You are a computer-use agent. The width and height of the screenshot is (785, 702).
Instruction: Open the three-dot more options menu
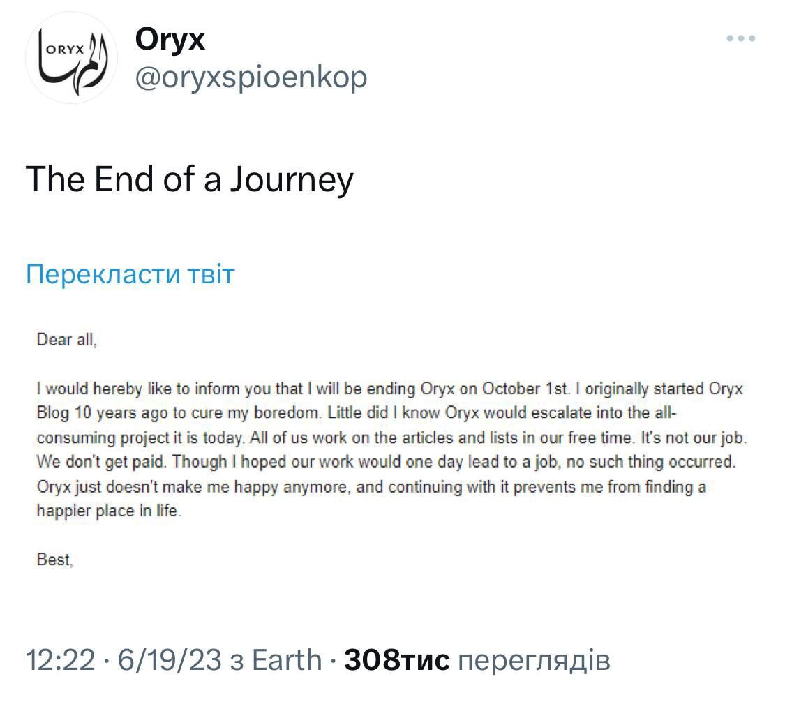(x=740, y=39)
